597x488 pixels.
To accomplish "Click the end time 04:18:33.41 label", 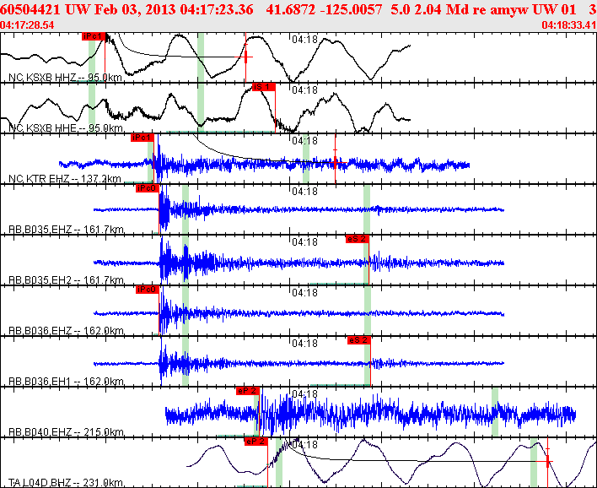I will pos(569,25).
